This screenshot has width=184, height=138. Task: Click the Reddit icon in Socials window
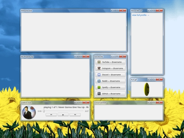pyautogui.click(x=99, y=81)
